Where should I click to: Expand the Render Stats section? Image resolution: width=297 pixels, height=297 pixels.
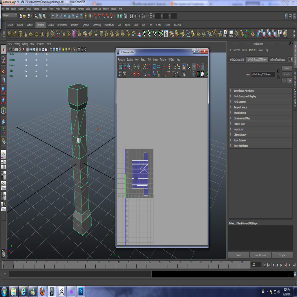[x=239, y=124]
